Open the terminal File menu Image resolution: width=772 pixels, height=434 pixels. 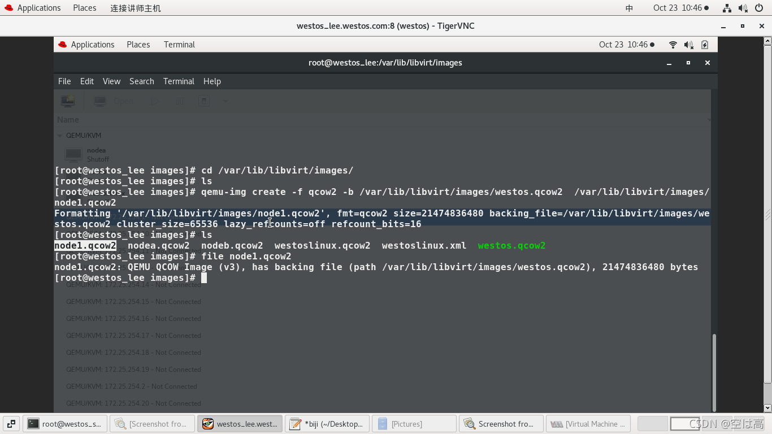[64, 81]
